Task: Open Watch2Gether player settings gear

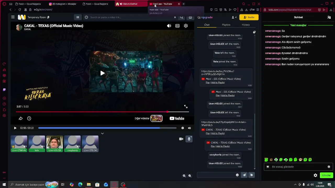Action: tap(183, 128)
